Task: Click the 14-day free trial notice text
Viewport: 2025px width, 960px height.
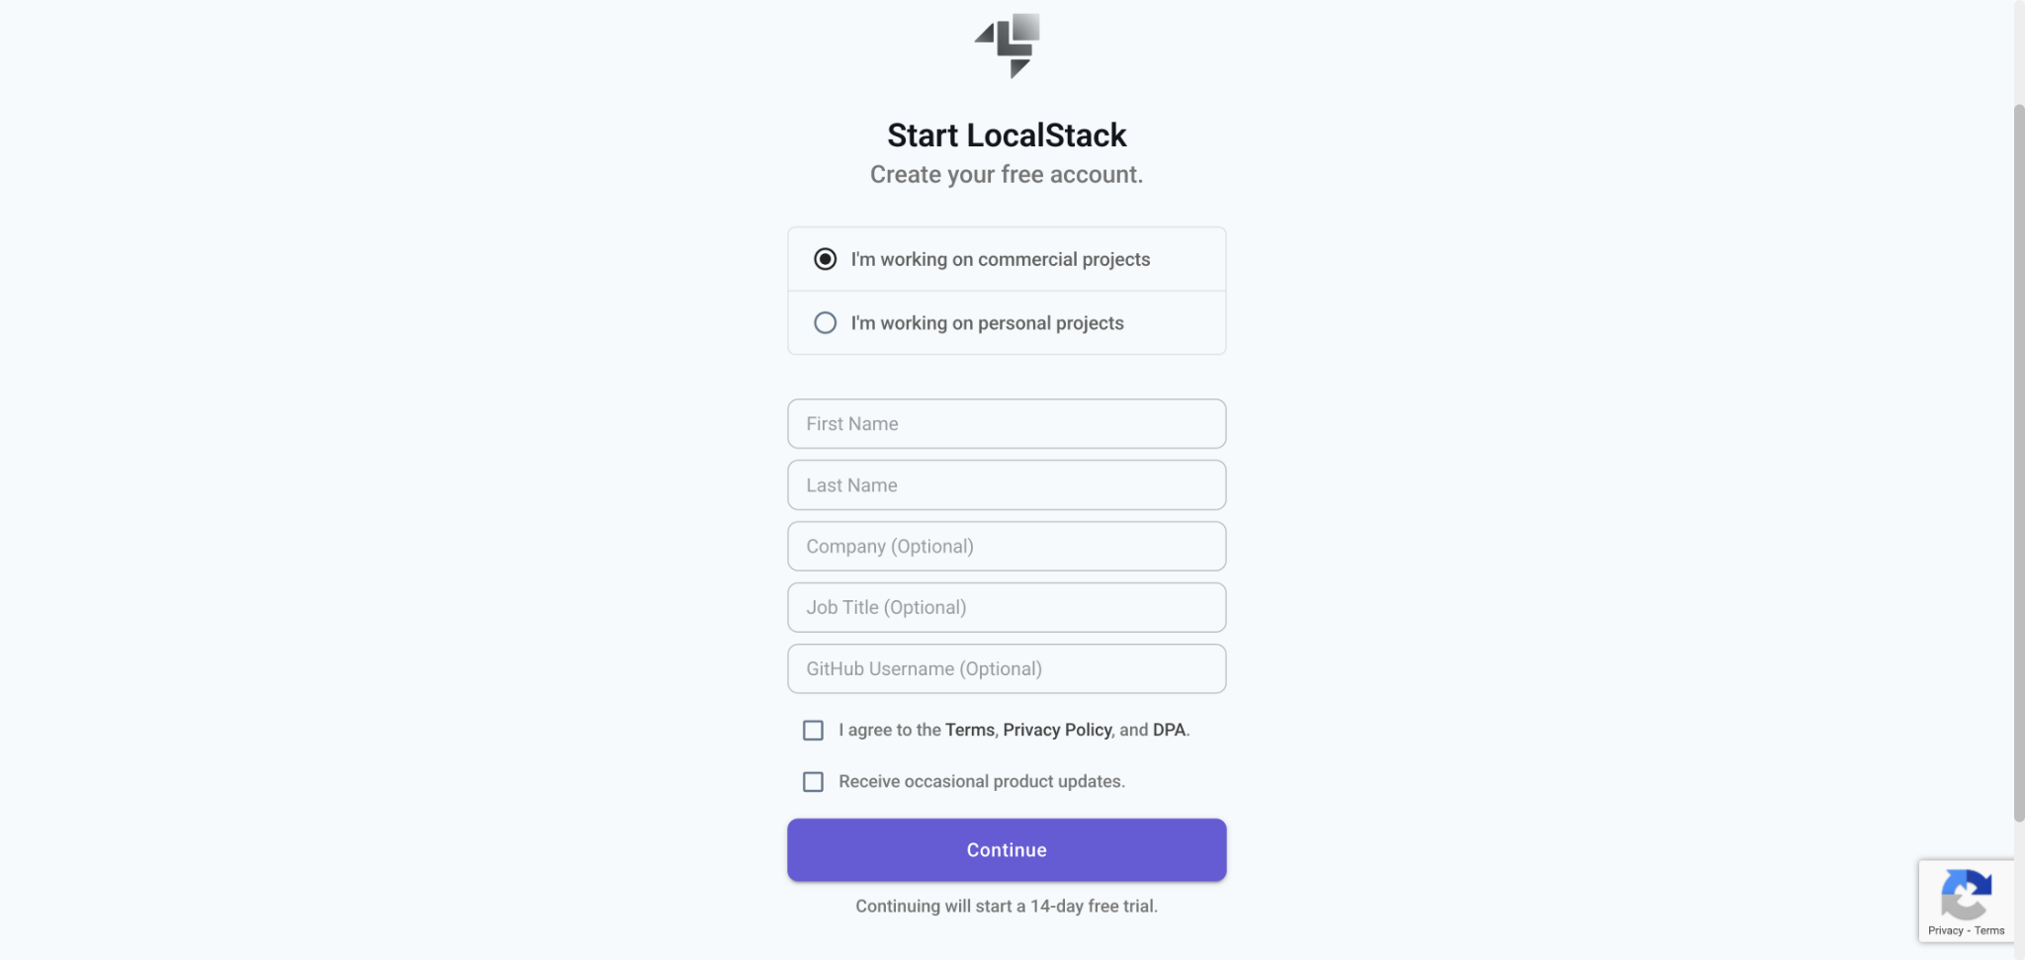Action: pyautogui.click(x=1006, y=906)
